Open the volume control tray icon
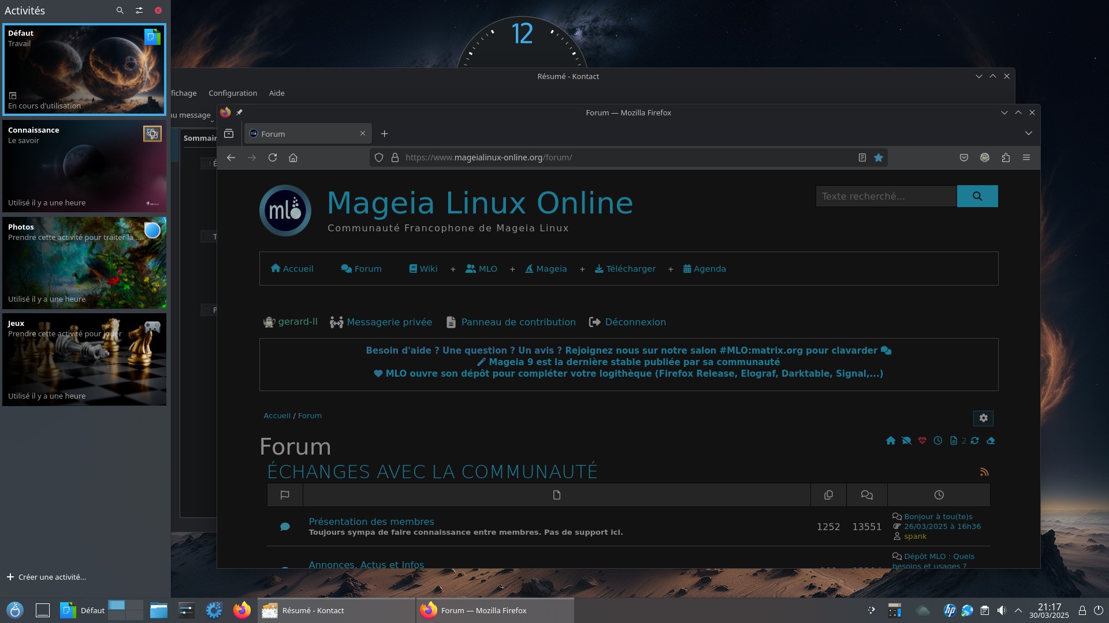 [x=1002, y=610]
